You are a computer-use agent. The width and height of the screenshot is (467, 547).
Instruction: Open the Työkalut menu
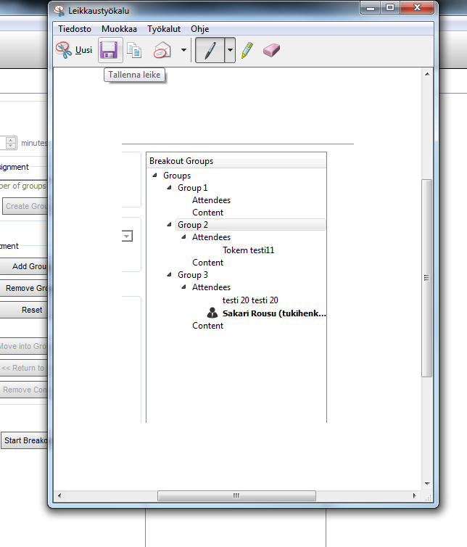coord(163,29)
